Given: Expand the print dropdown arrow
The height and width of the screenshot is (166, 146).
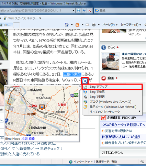Looking at the screenshot, I should coord(99,25).
